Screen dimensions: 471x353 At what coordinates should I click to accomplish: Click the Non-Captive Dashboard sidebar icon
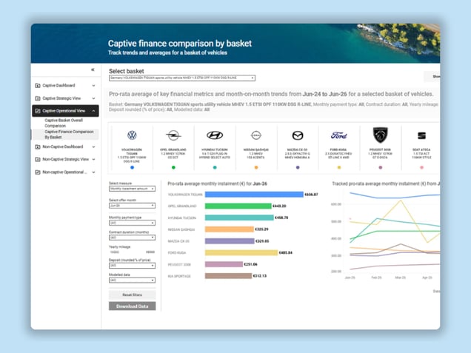click(x=38, y=147)
